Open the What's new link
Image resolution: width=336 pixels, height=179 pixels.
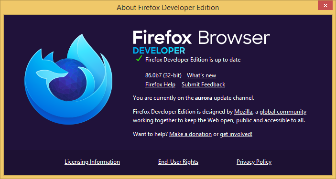click(201, 75)
